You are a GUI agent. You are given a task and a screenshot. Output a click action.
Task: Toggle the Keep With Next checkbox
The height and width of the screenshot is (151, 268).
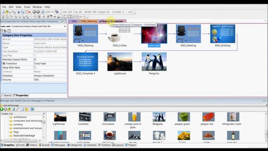point(35,68)
